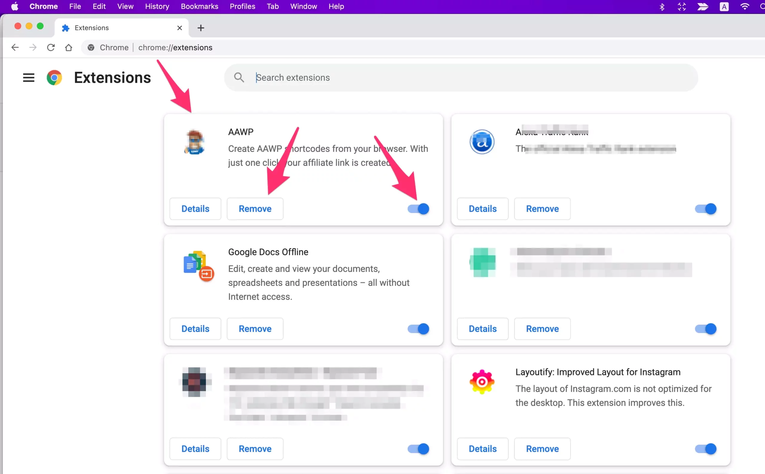
Task: Open the File menu
Action: 75,7
